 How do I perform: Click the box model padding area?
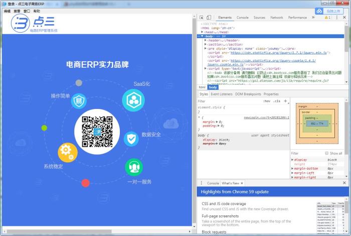coord(317,117)
